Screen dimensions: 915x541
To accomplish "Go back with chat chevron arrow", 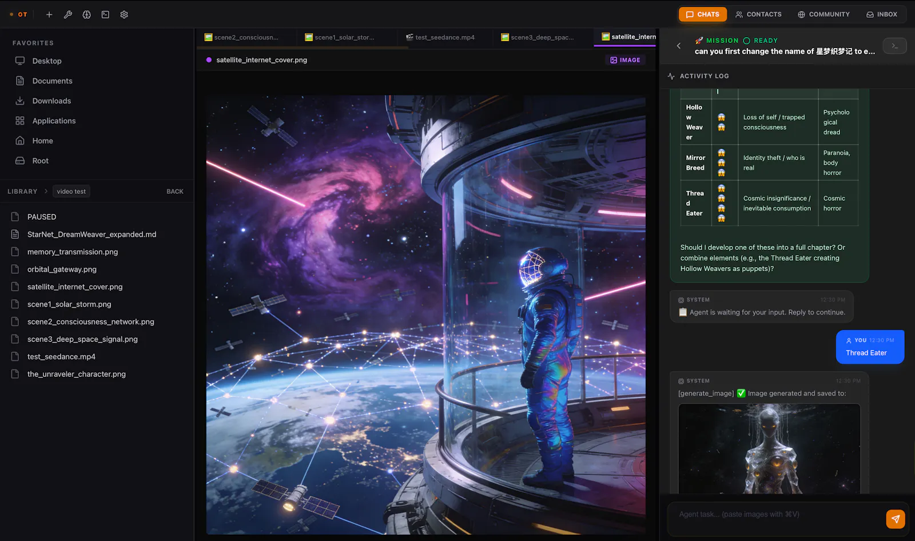I will click(679, 46).
